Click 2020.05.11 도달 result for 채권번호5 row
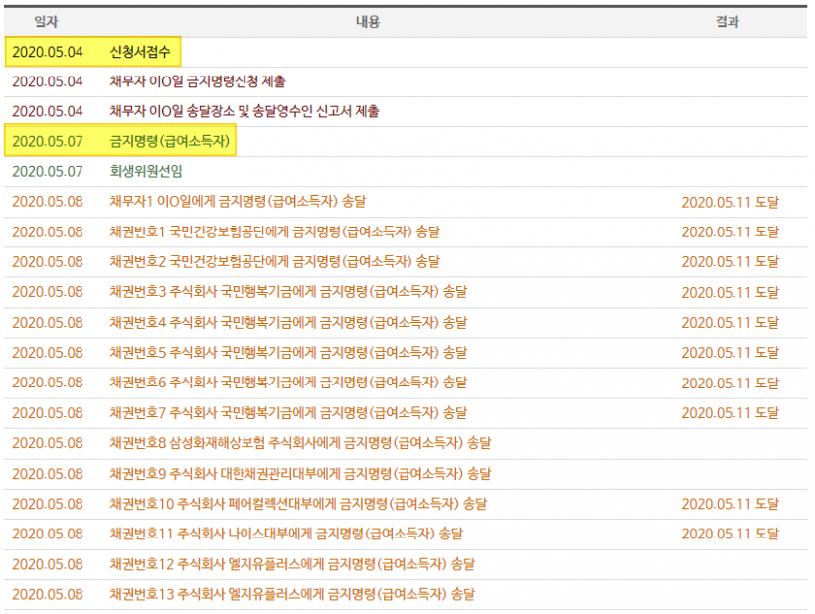The width and height of the screenshot is (815, 614). (730, 353)
